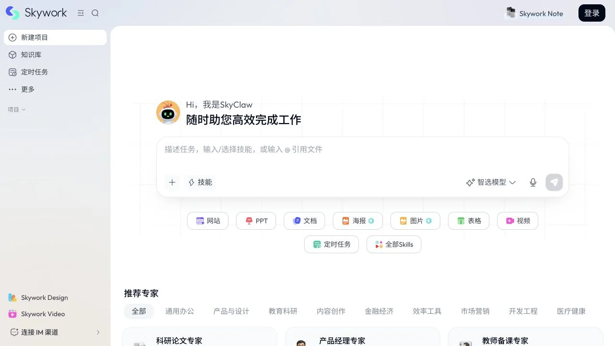Select the 网站 skill chip

tap(208, 221)
